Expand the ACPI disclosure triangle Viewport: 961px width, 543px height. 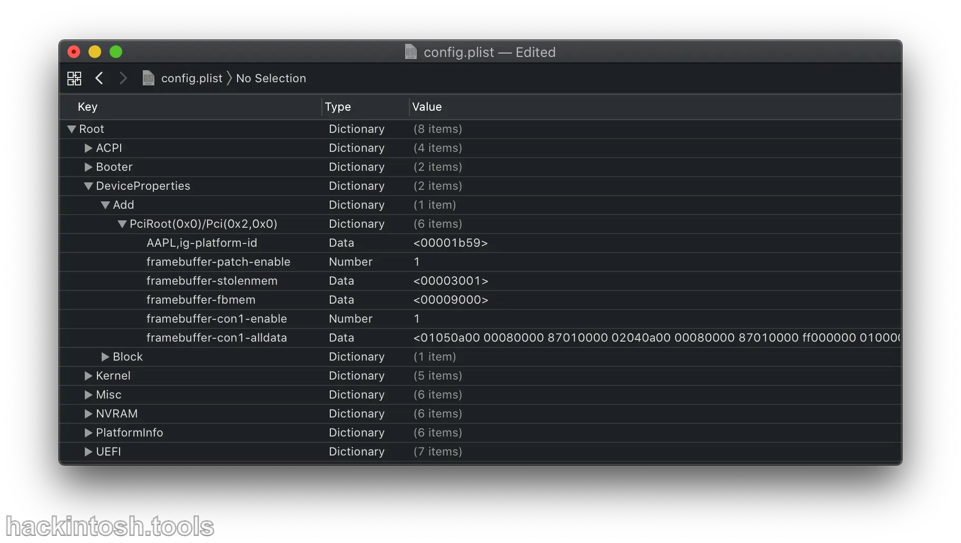[89, 148]
